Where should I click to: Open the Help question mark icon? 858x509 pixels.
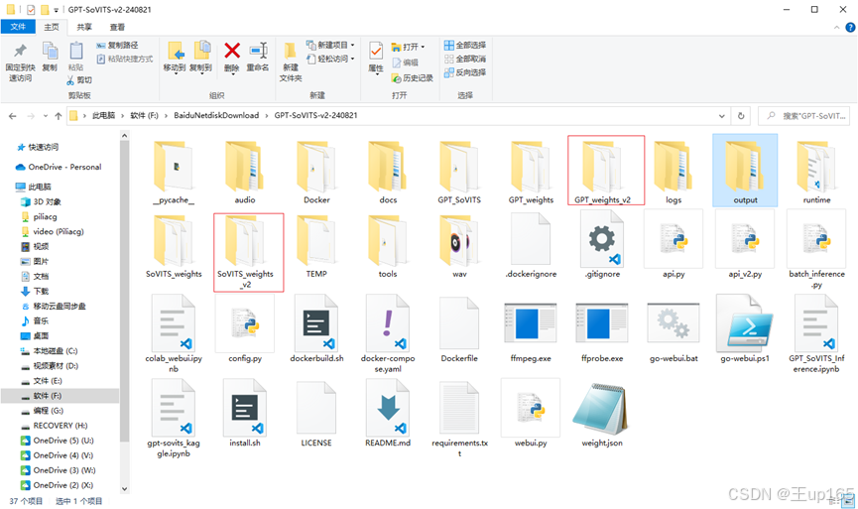coord(850,28)
